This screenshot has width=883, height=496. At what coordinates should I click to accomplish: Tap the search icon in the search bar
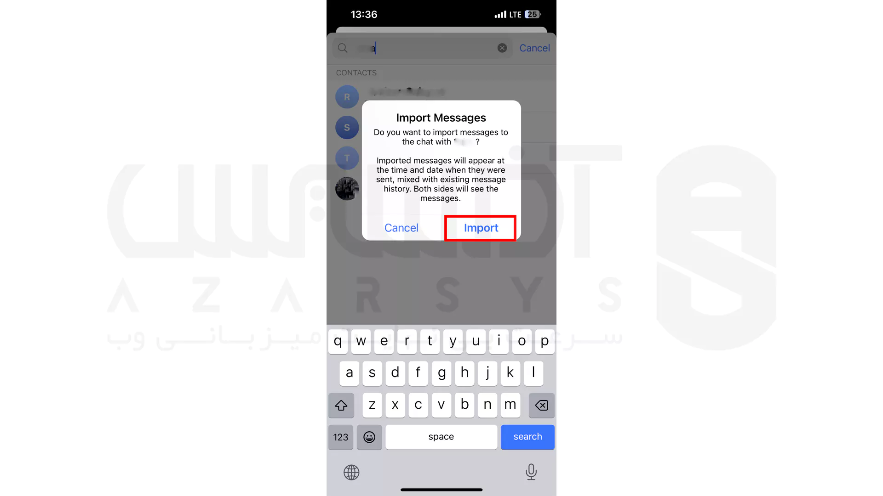[x=343, y=48]
